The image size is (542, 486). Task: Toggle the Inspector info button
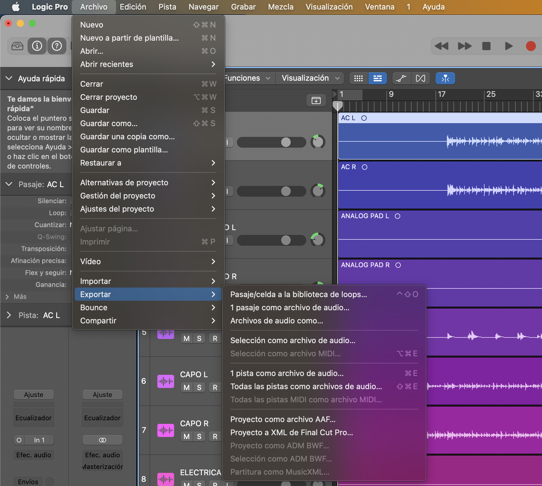coord(37,46)
